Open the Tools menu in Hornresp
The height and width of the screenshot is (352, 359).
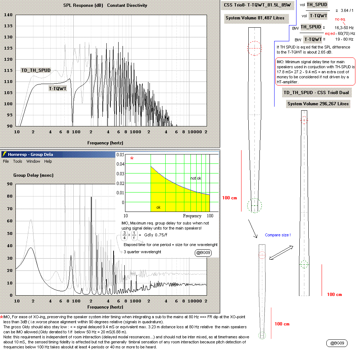pyautogui.click(x=17, y=161)
